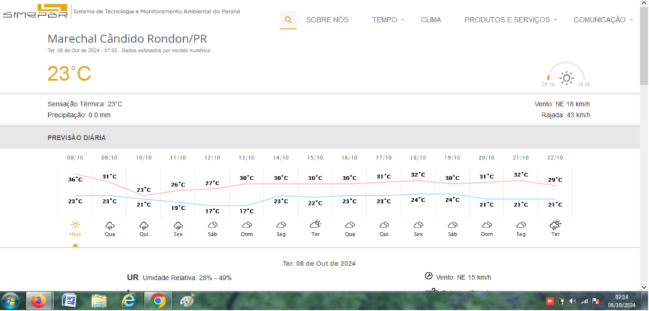Launch Paint from the taskbar
649x311 pixels.
point(187,301)
